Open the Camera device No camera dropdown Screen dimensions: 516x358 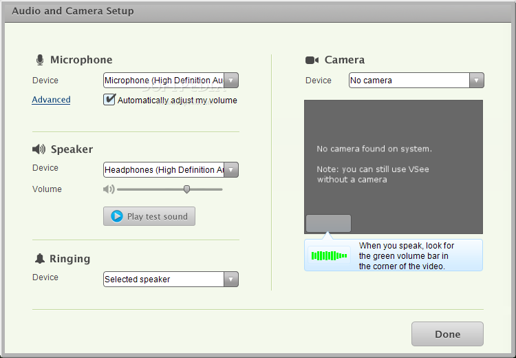(416, 81)
